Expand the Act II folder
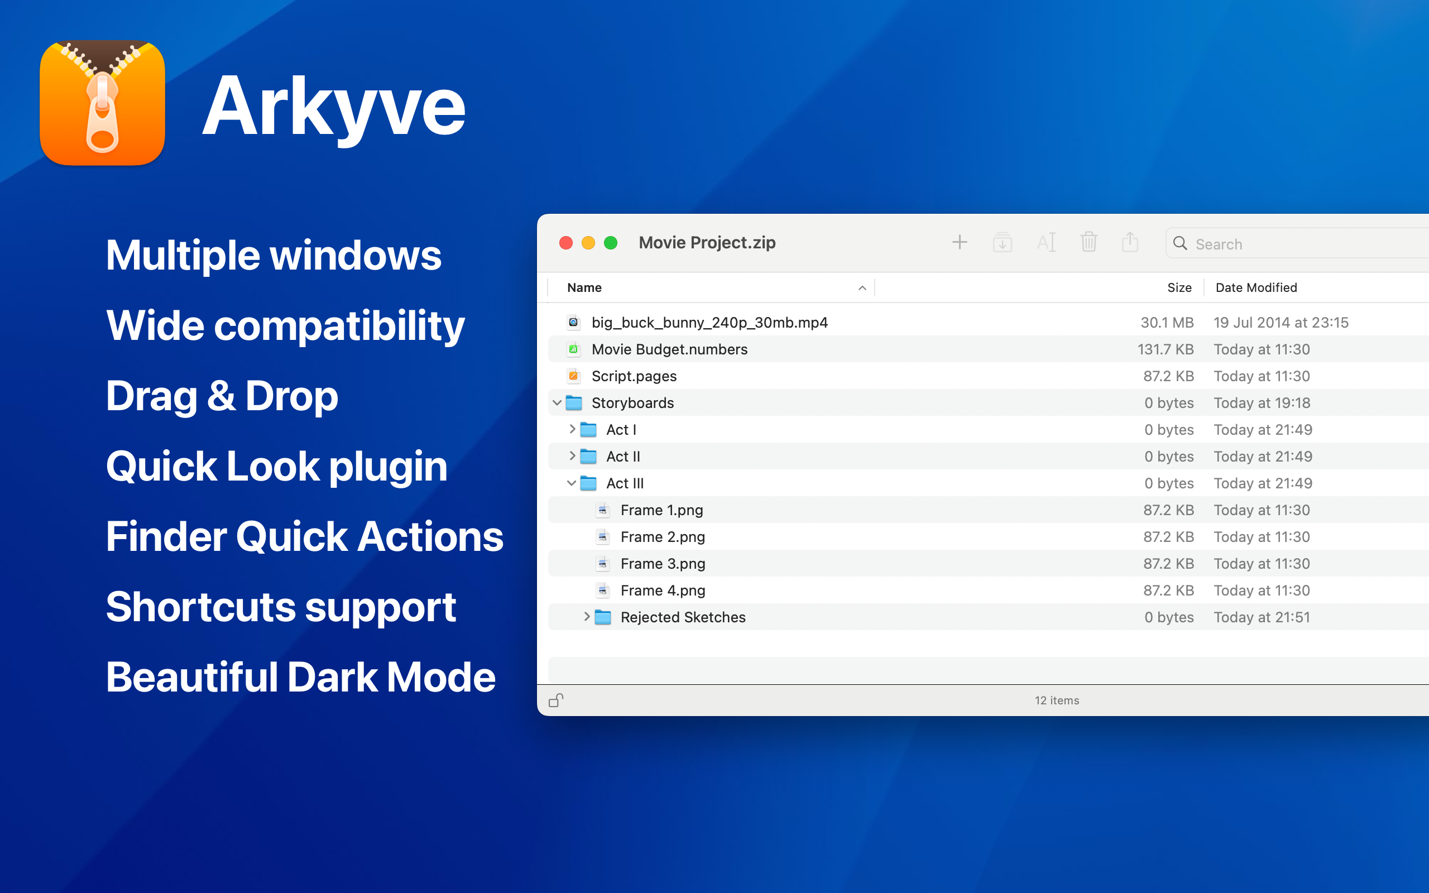Image resolution: width=1429 pixels, height=893 pixels. (x=572, y=456)
